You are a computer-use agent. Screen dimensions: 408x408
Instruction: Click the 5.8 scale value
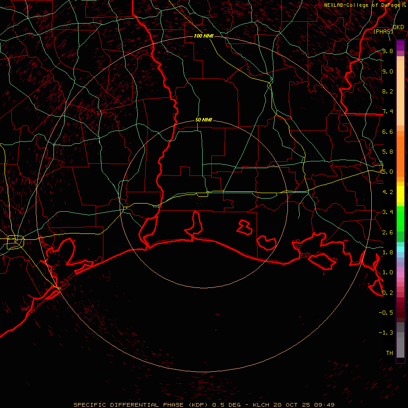tap(388, 152)
